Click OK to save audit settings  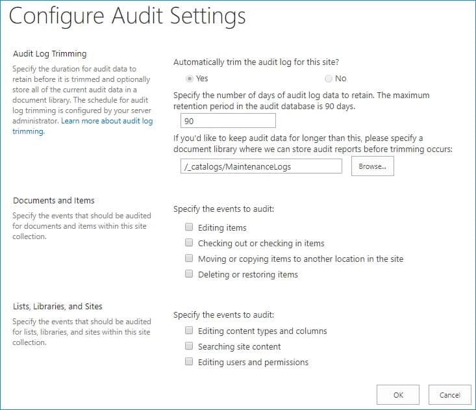pos(398,394)
